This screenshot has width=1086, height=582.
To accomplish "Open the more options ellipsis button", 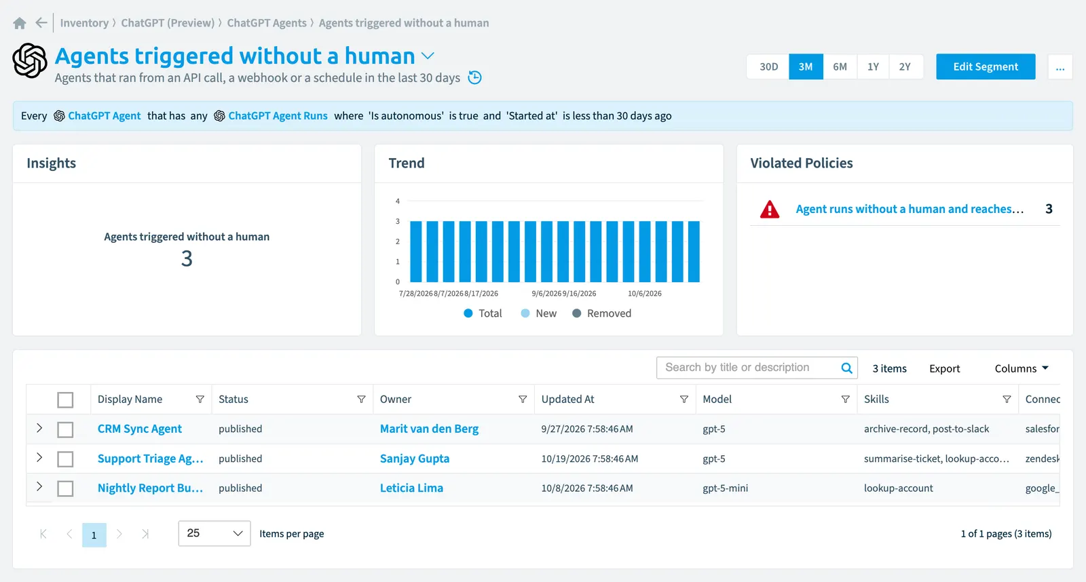I will click(1060, 66).
